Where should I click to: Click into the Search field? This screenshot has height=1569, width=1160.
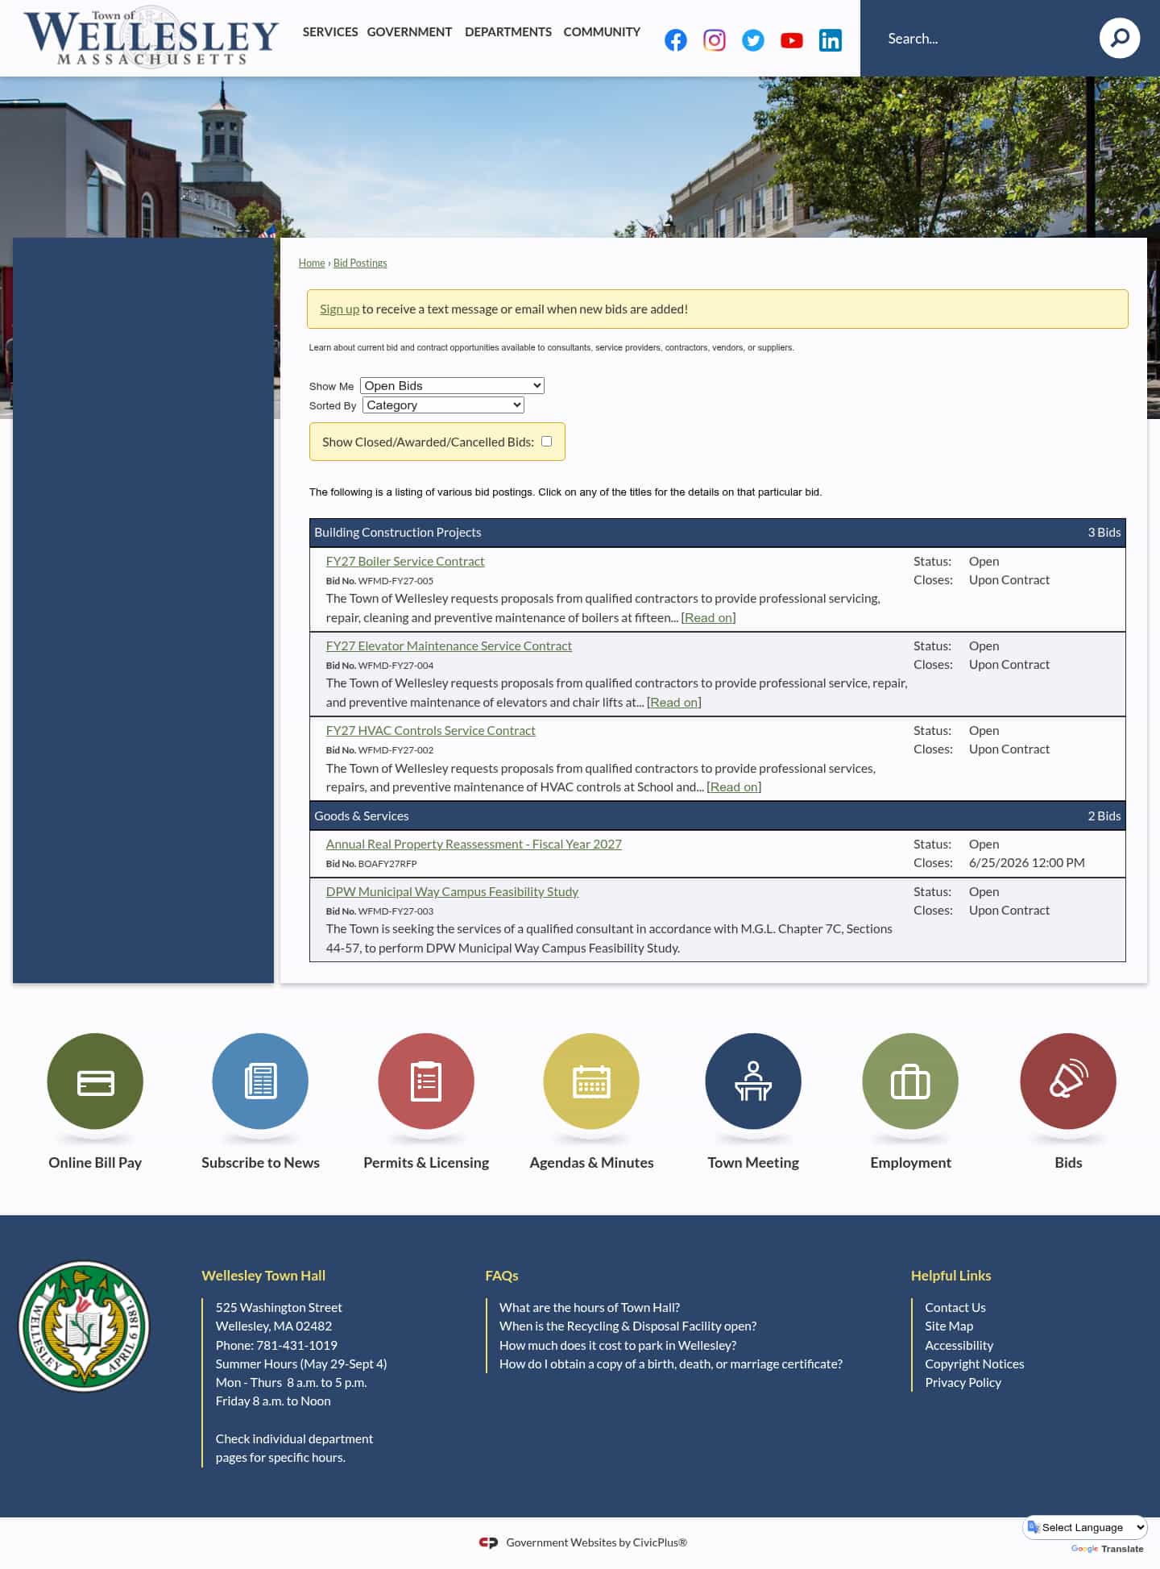[983, 38]
